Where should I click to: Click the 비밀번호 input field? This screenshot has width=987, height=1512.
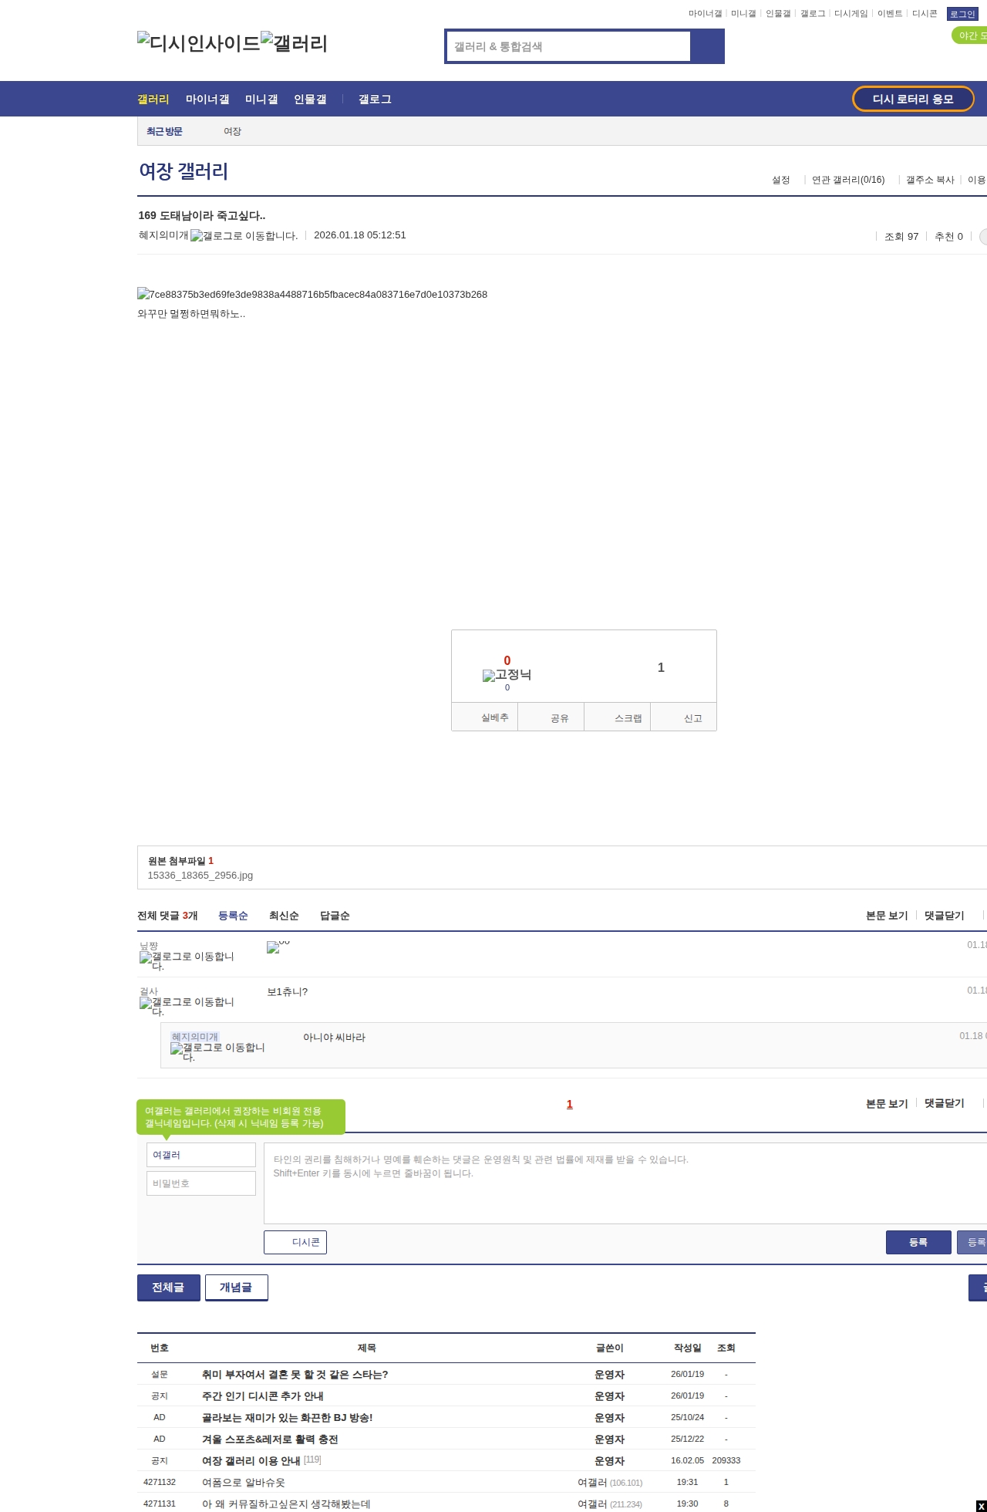click(x=201, y=1183)
